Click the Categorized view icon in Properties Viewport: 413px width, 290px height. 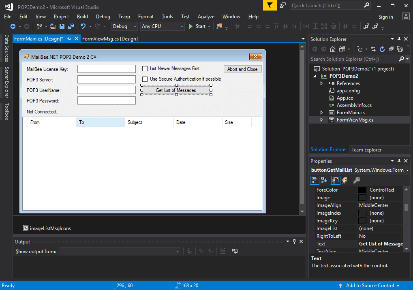coord(315,180)
